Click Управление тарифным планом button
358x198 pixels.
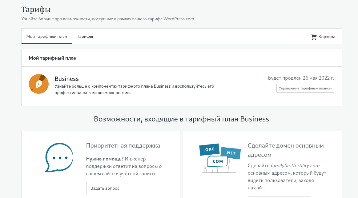(305, 88)
